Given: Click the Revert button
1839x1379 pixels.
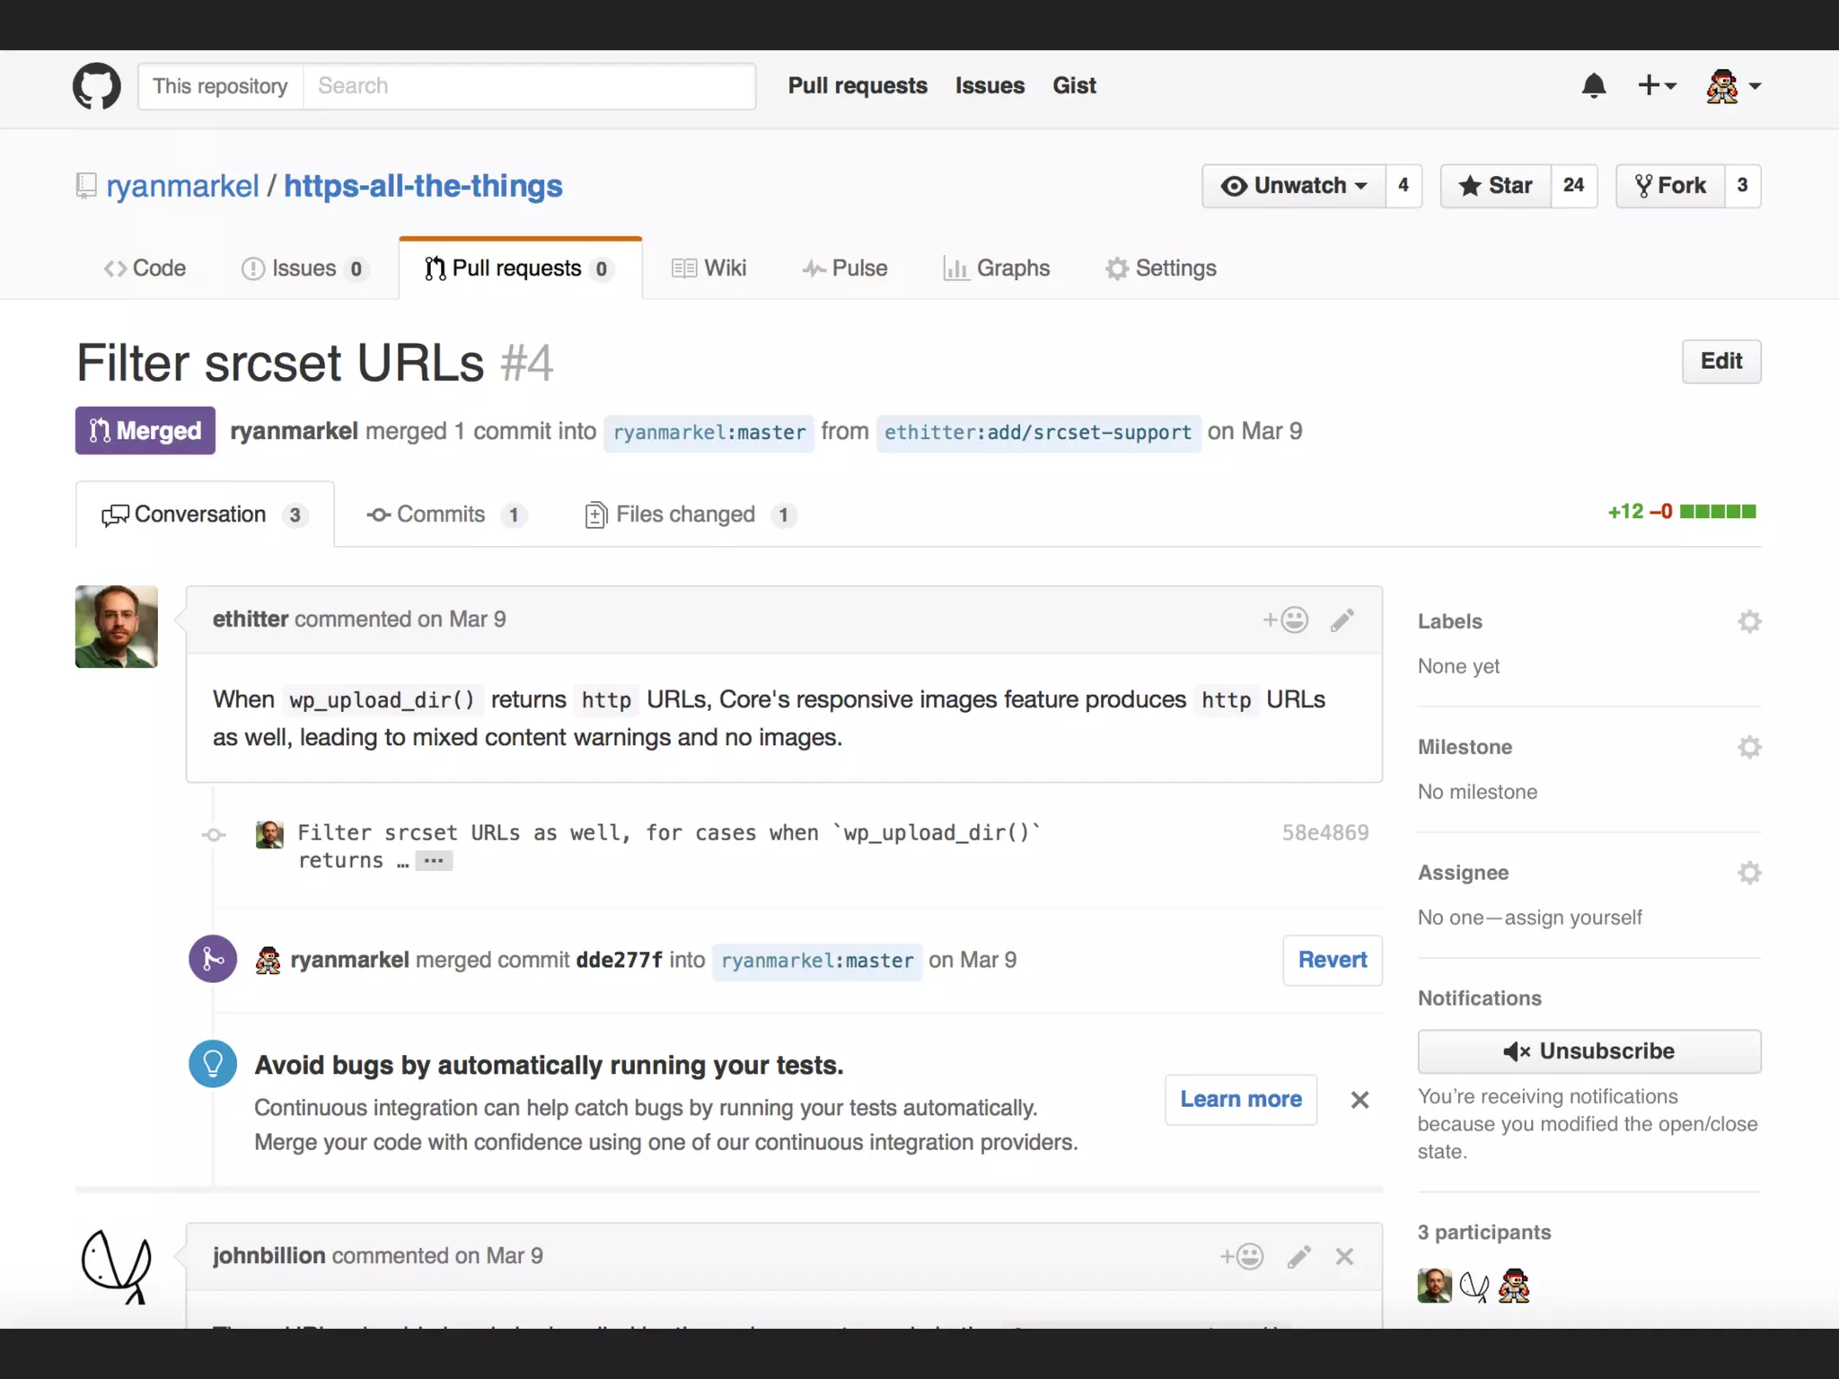Looking at the screenshot, I should coord(1332,961).
